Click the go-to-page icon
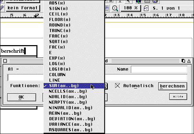This screenshot has height=134, width=194. (146, 8)
